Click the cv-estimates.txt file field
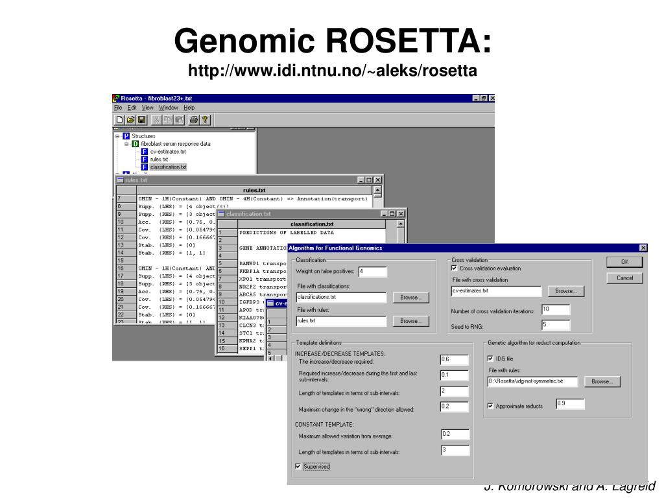This screenshot has height=498, width=664. pyautogui.click(x=496, y=291)
